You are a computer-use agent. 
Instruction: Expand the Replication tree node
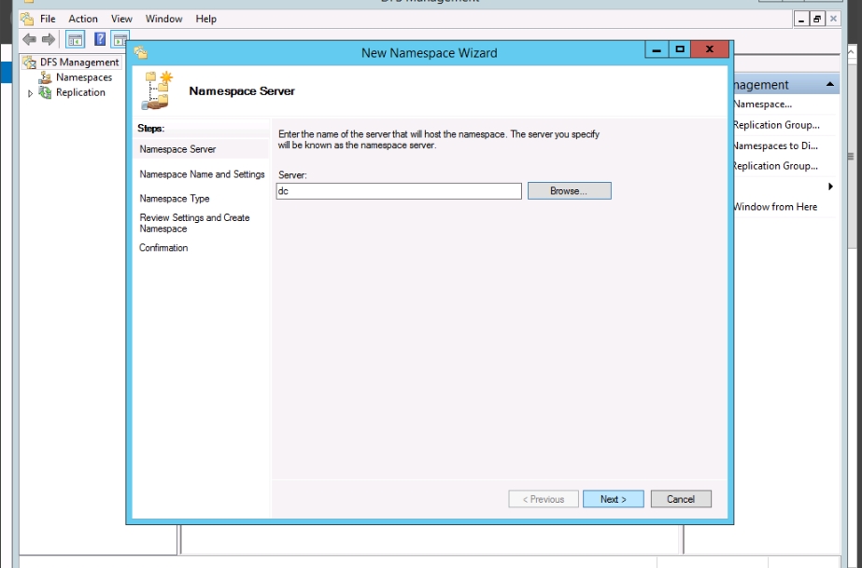click(30, 93)
